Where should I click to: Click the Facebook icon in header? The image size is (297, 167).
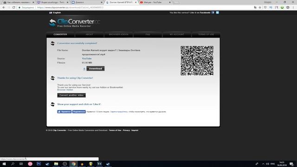click(213, 13)
